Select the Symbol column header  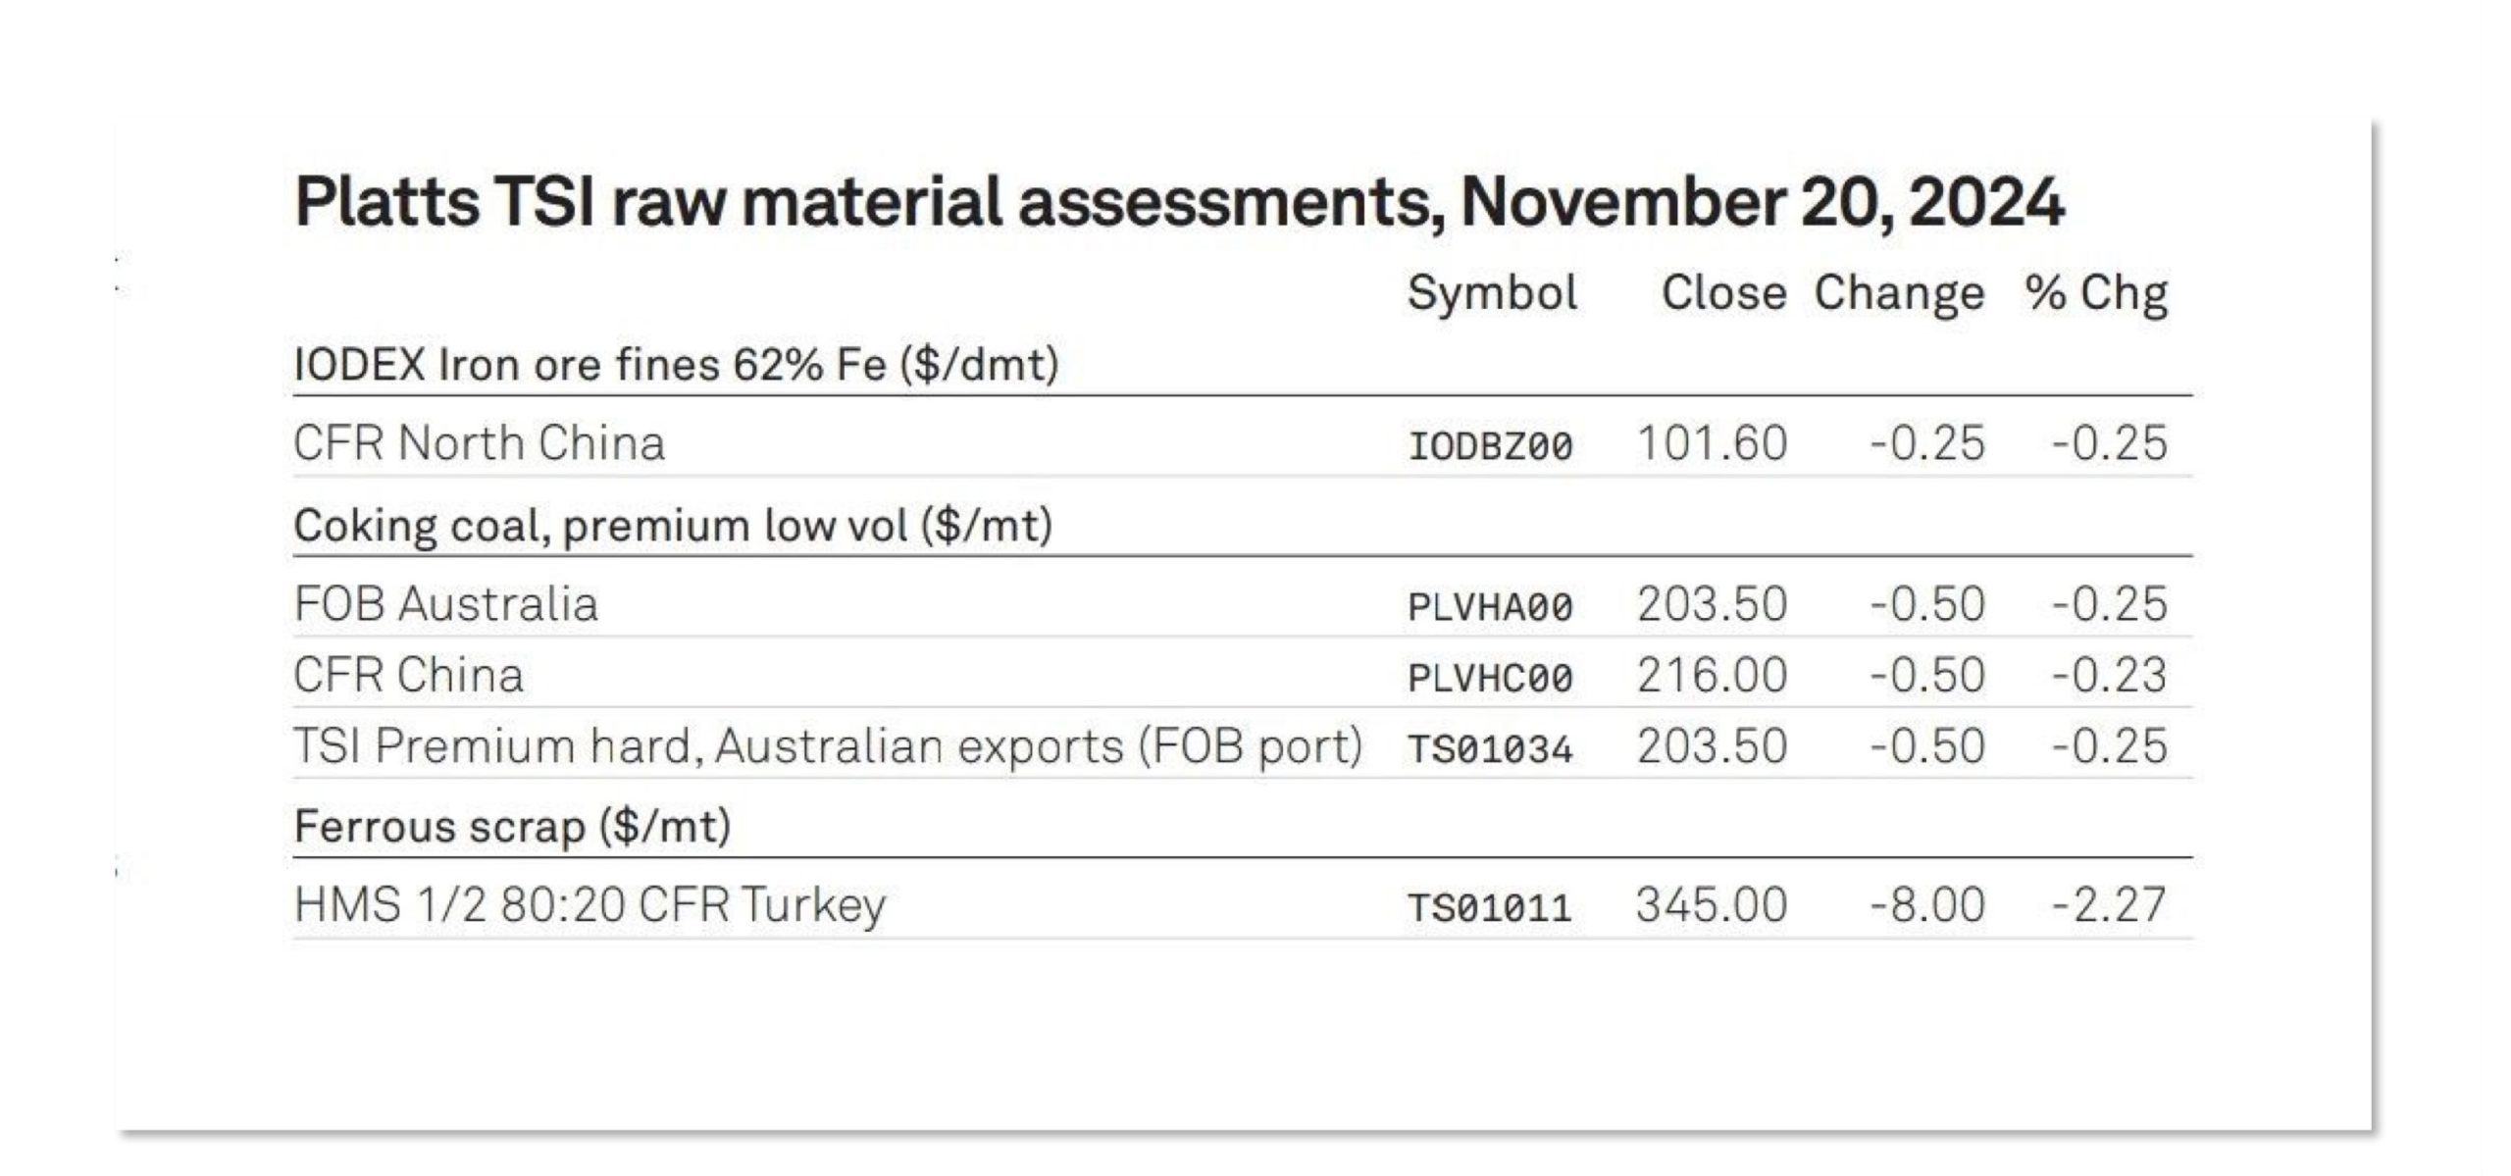point(1492,293)
